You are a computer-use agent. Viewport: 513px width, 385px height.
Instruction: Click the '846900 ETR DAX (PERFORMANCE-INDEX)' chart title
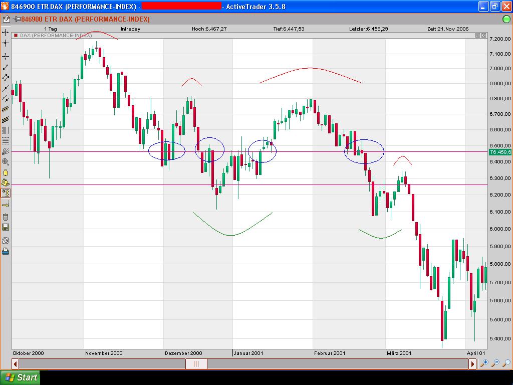pos(85,20)
